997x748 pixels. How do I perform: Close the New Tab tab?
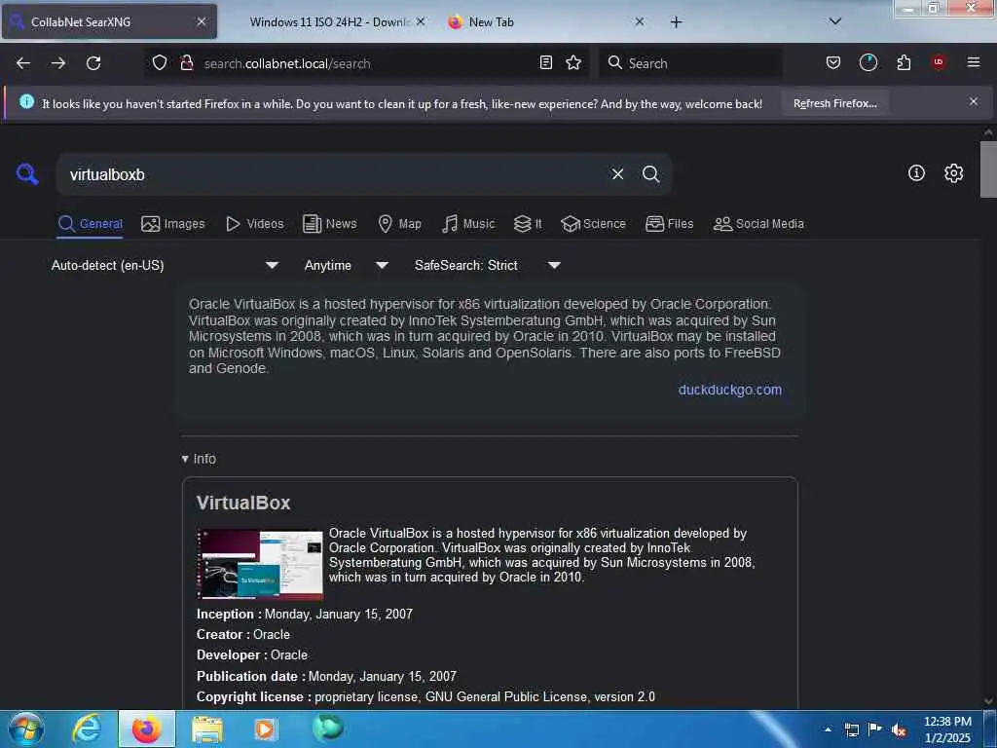pos(640,21)
